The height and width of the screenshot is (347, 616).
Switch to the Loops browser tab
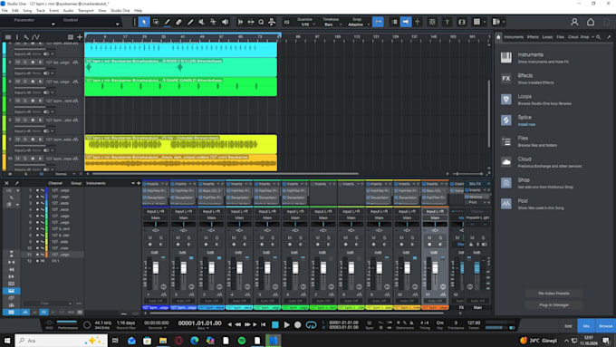[547, 37]
